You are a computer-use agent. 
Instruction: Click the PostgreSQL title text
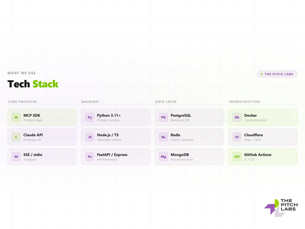181,115
